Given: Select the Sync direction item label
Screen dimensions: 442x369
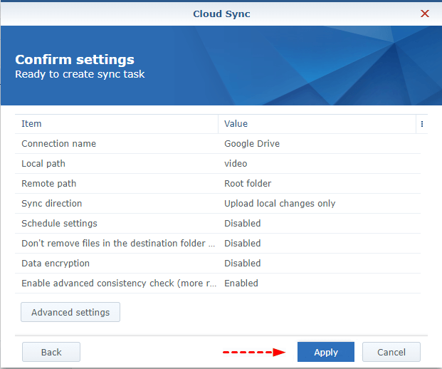Looking at the screenshot, I should click(x=51, y=204).
